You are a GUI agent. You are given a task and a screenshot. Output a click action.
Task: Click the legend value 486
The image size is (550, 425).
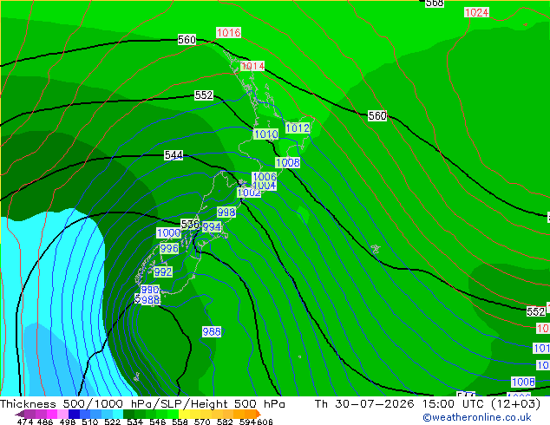pyautogui.click(x=45, y=422)
